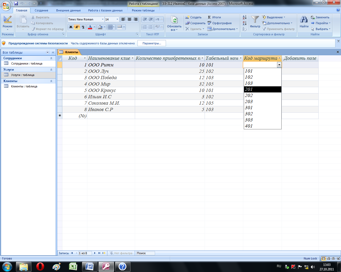Viewport: 341px width, 272px height.
Task: Toggle underline Ч formatting
Action: 83,27
